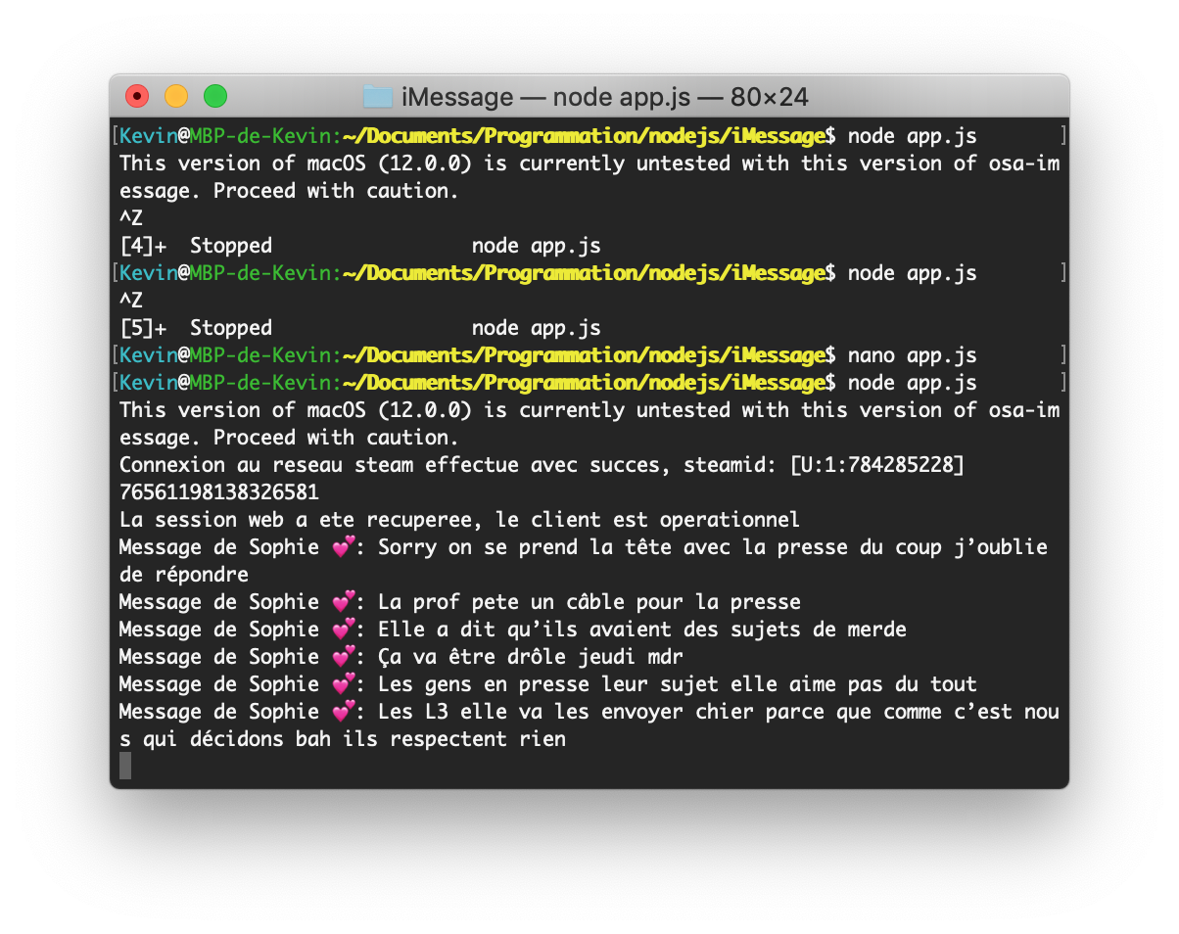Click the message "Ça va être drôle jeudi mdr"
This screenshot has width=1179, height=934.
pyautogui.click(x=530, y=657)
